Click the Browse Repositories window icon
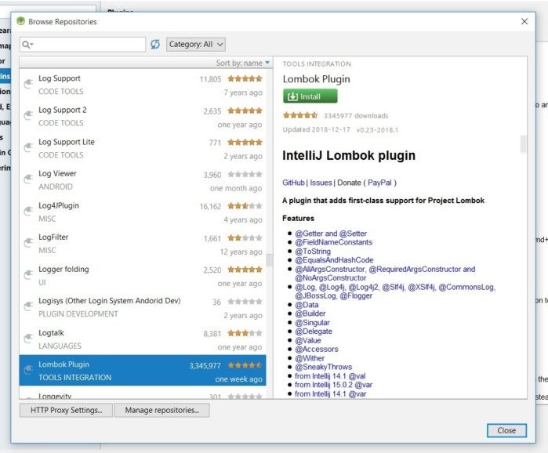Viewport: 548px width, 453px height. (20, 21)
